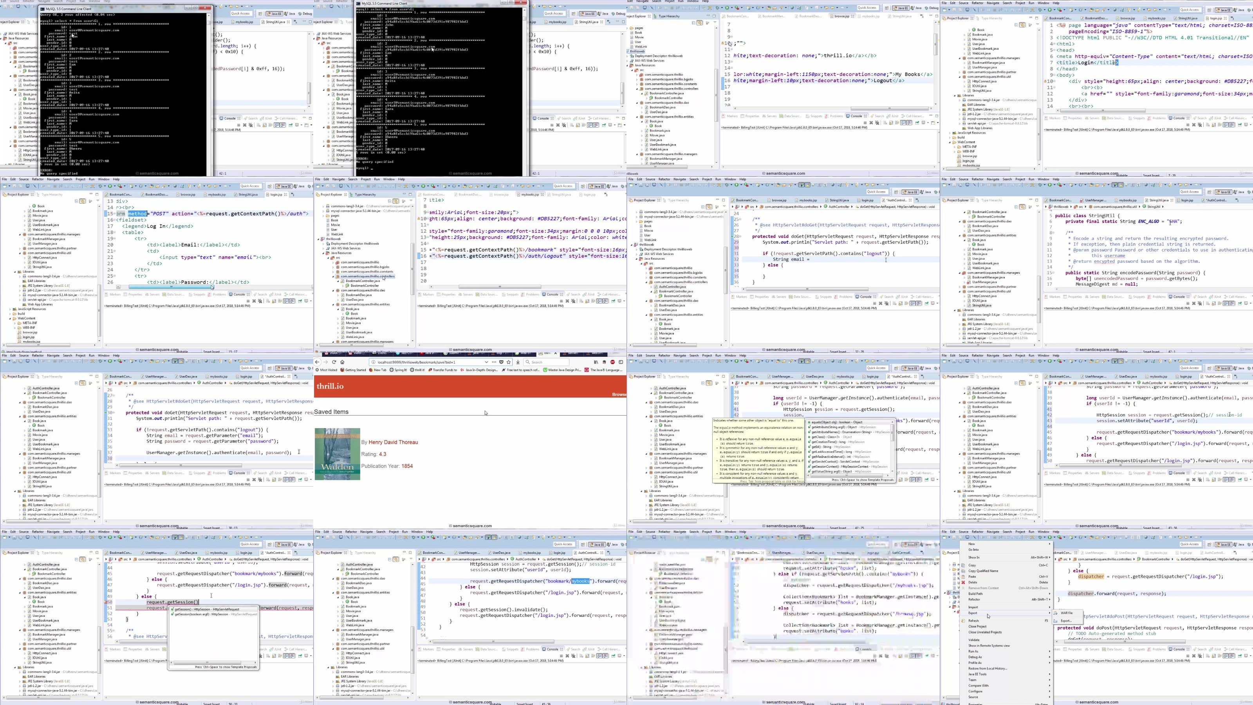Close the thrill tab in Firefox
This screenshot has width=1253, height=705.
coord(556,353)
